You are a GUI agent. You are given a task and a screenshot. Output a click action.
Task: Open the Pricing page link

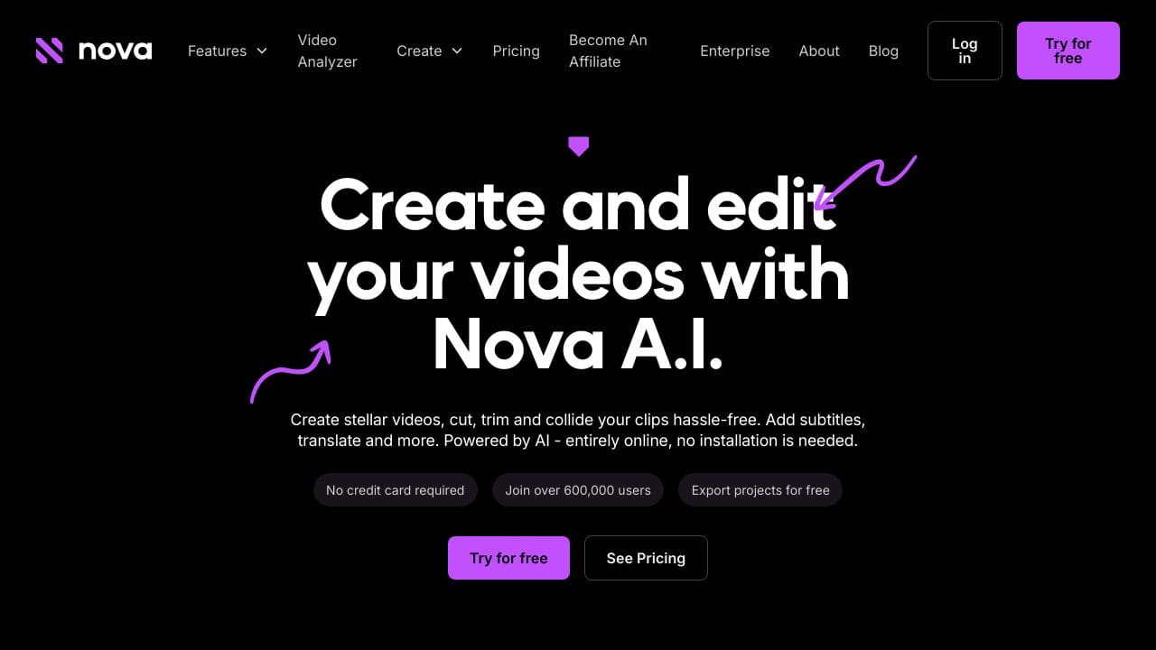pyautogui.click(x=517, y=51)
